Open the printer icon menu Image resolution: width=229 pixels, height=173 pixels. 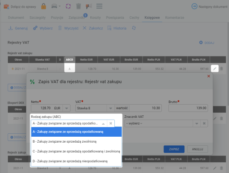pos(56,6)
